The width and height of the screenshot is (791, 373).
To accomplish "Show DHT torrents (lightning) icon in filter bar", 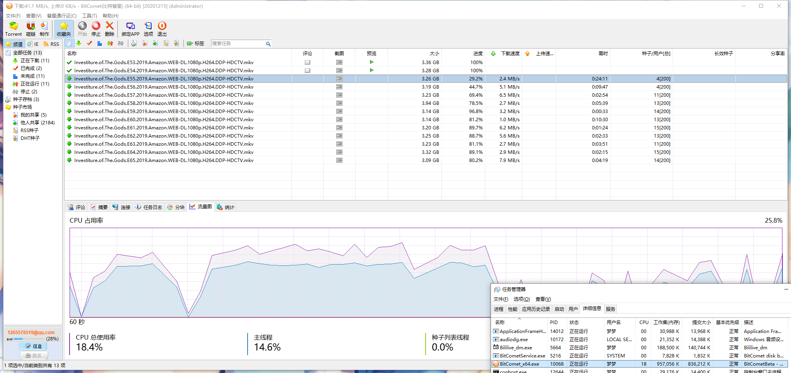I will [176, 44].
